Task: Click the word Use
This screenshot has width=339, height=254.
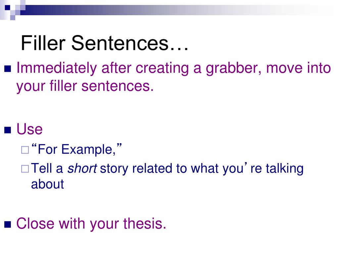Action: [x=29, y=129]
